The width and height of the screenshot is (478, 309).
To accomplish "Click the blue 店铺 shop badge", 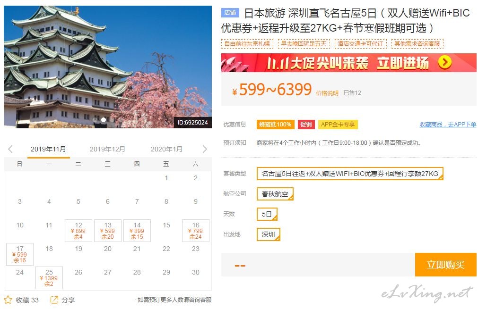I will [x=230, y=12].
